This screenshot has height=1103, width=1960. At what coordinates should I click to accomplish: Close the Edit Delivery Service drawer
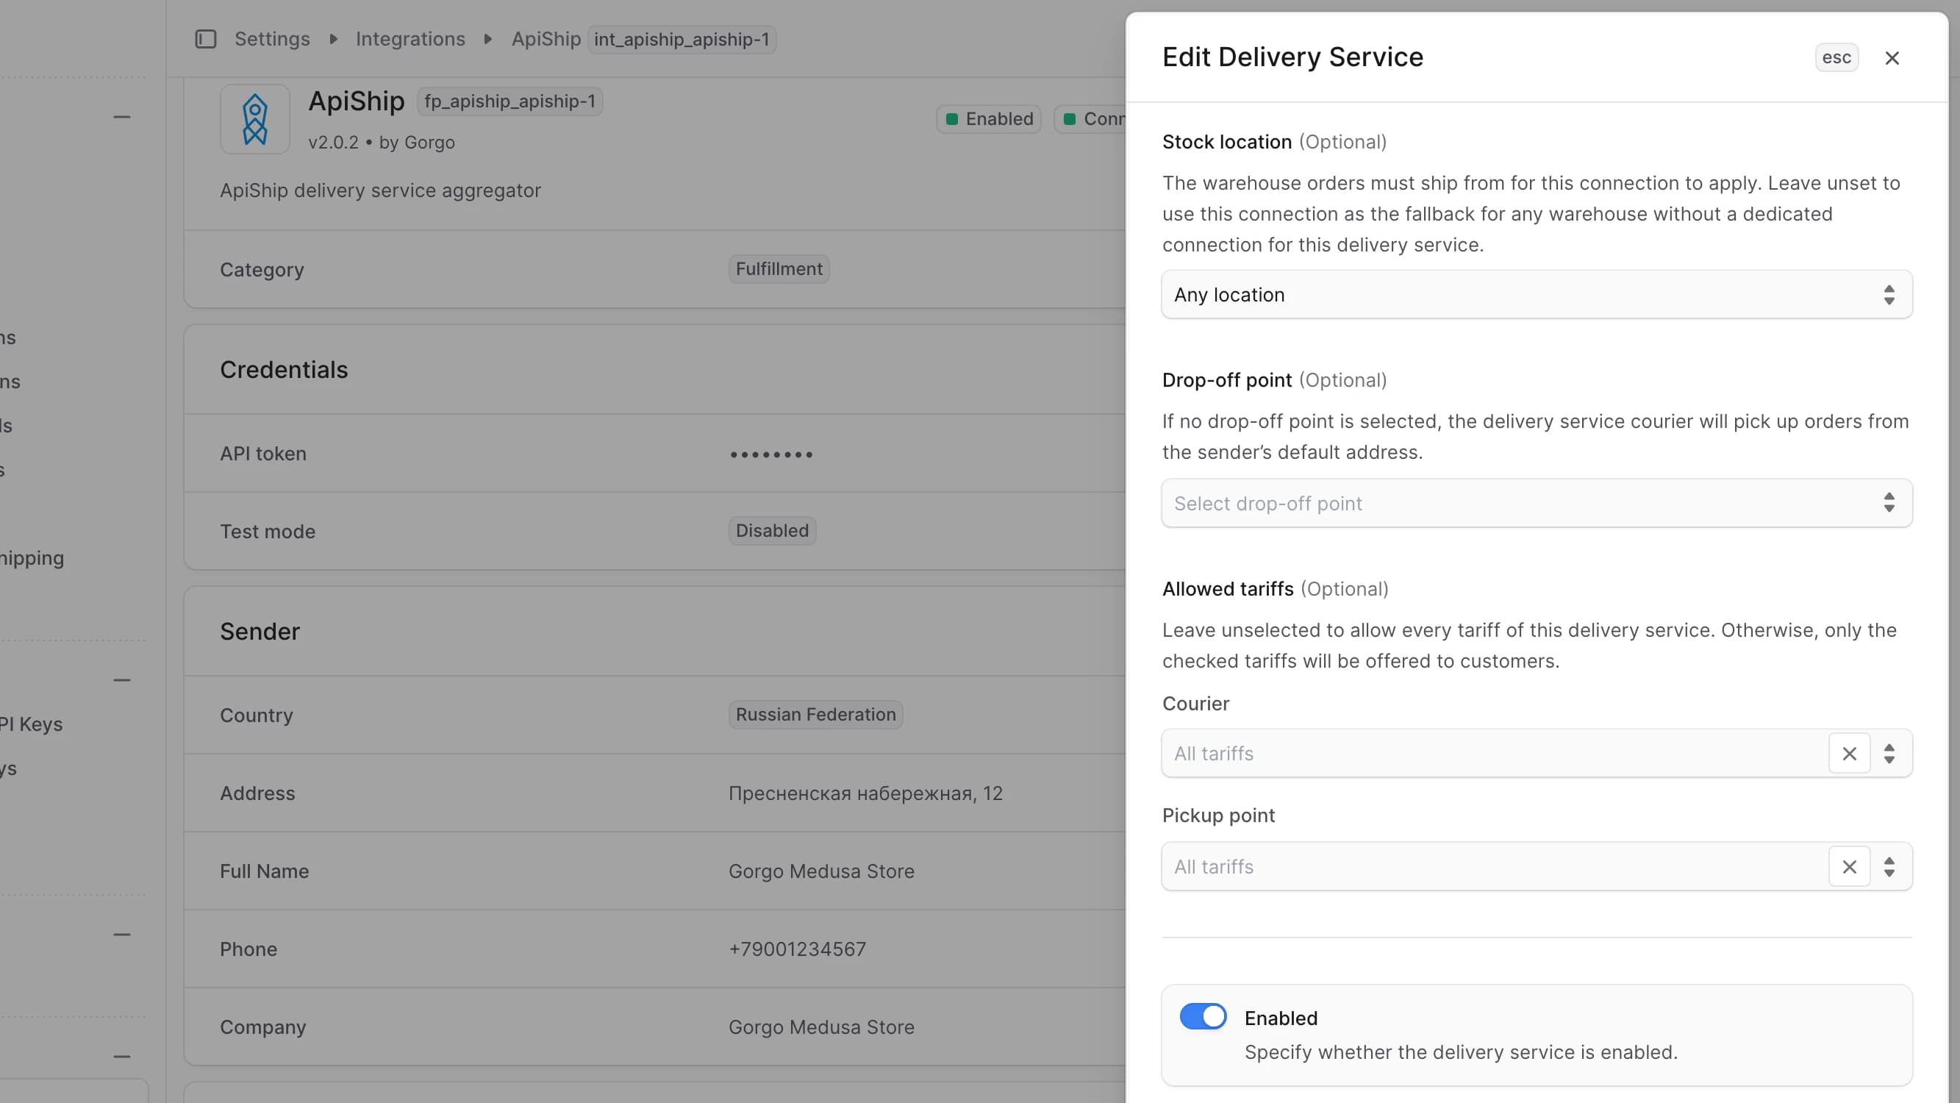(1892, 58)
